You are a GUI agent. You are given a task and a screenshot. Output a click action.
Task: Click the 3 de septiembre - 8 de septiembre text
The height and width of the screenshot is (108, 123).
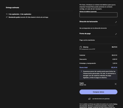[20, 14]
